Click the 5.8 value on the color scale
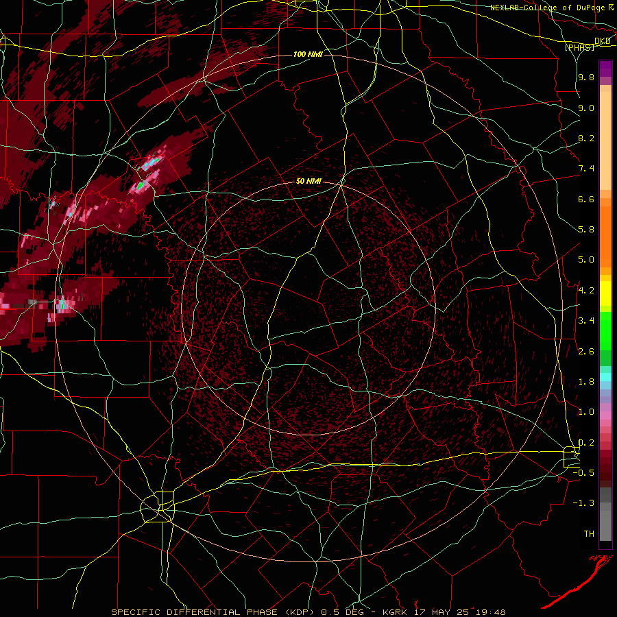The width and height of the screenshot is (617, 617). (586, 230)
